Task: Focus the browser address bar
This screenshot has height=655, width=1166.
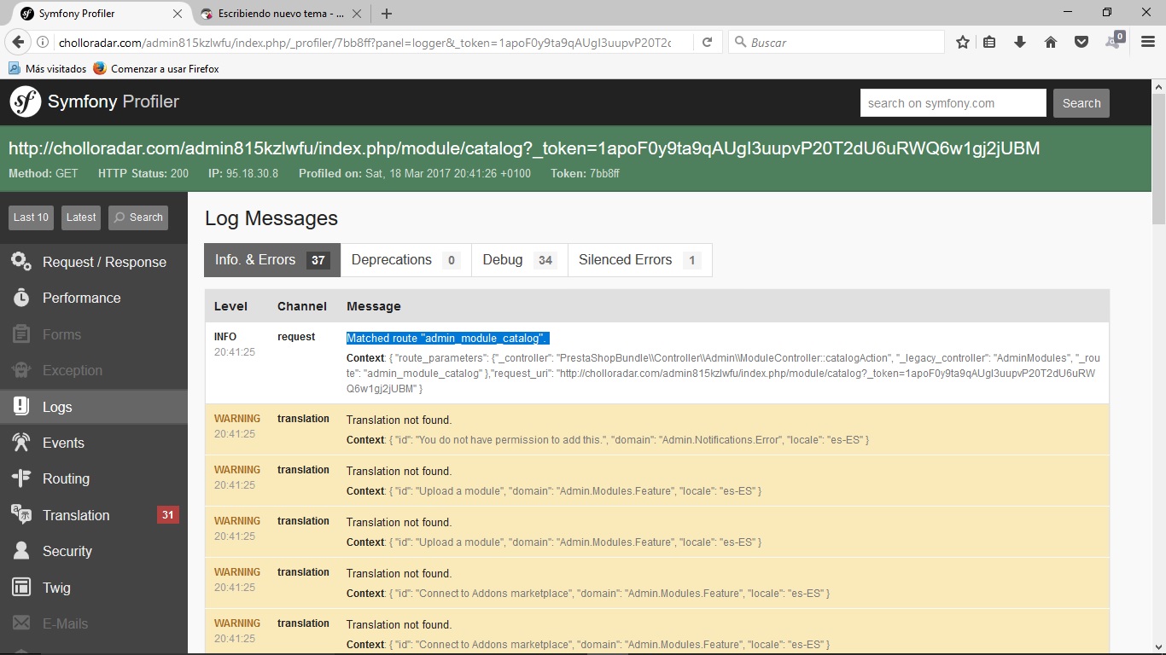Action: pyautogui.click(x=364, y=43)
